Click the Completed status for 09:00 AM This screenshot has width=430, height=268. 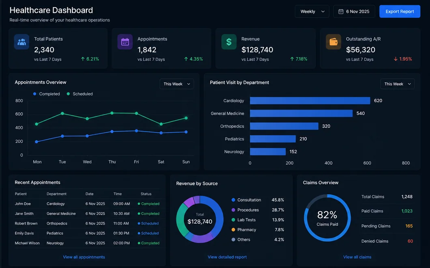148,204
